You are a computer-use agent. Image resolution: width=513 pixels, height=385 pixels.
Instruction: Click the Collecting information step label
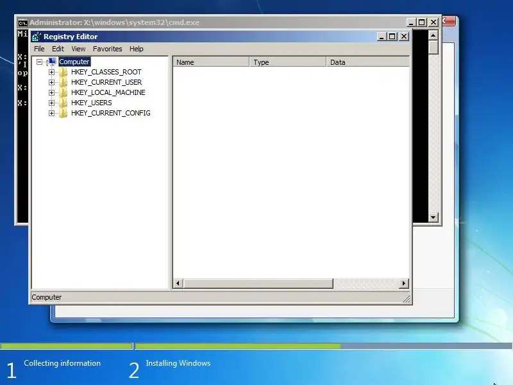tap(62, 363)
